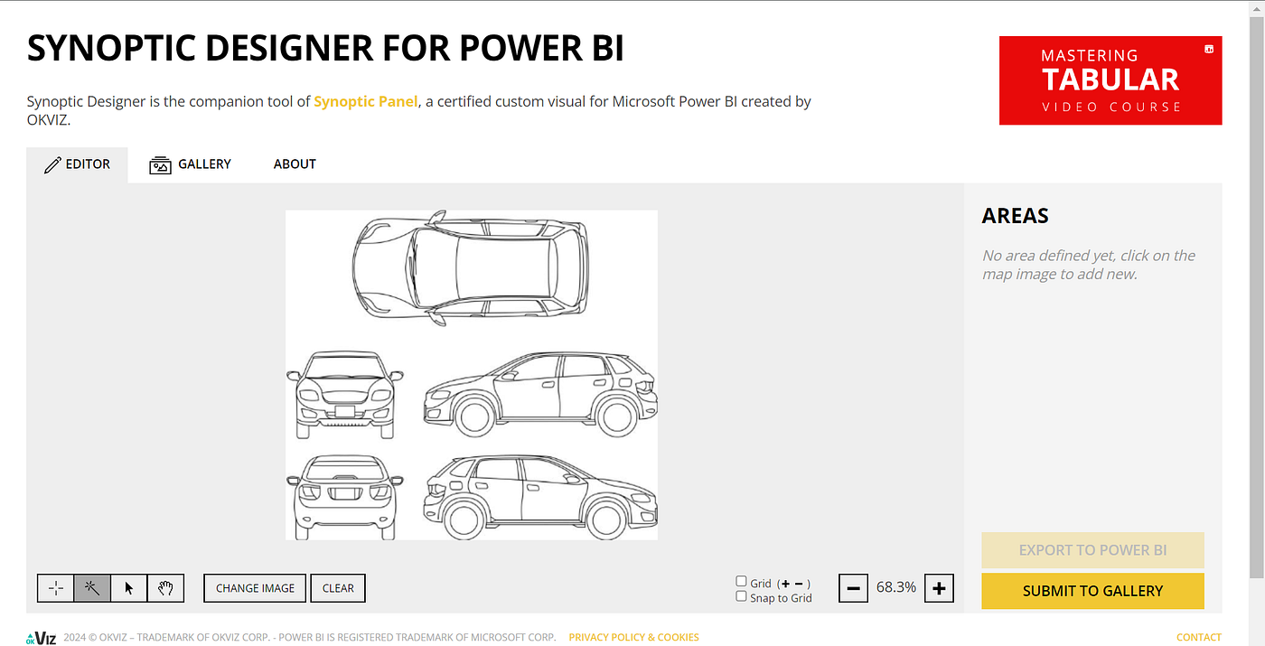Click the upper side-view car drawing
Viewport: 1265px width, 646px height.
[540, 394]
